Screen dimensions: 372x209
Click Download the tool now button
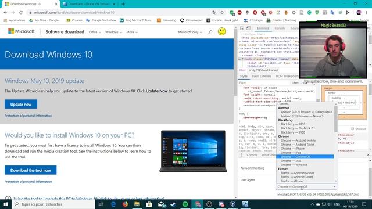pos(31,170)
